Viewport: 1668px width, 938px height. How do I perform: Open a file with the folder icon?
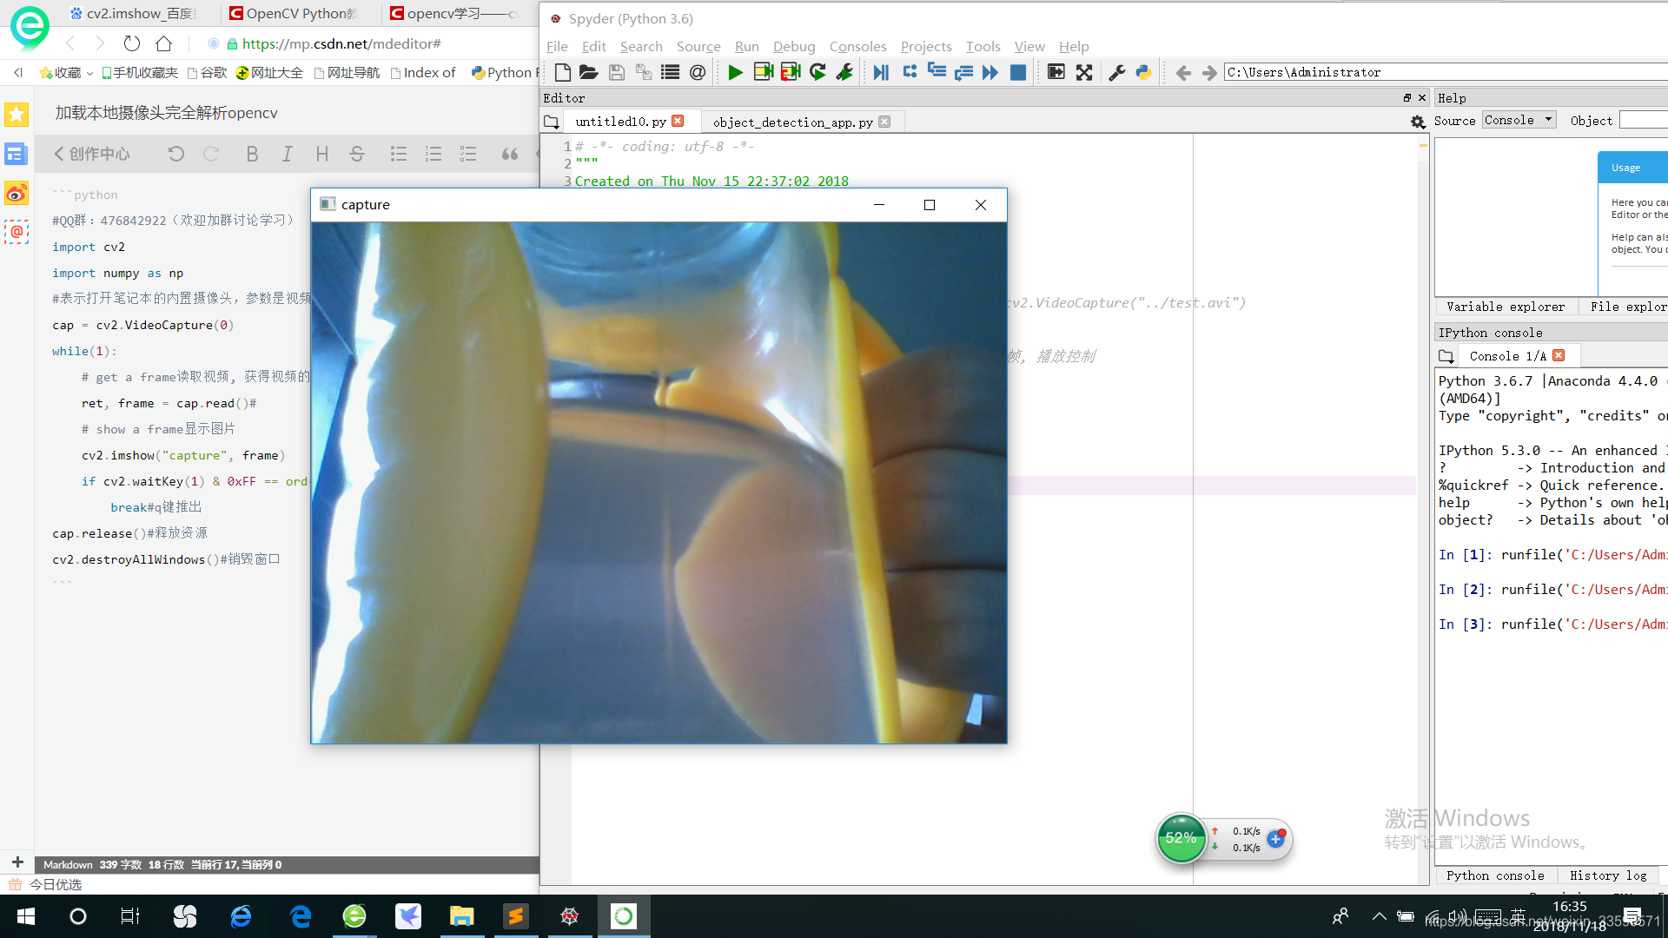click(588, 72)
